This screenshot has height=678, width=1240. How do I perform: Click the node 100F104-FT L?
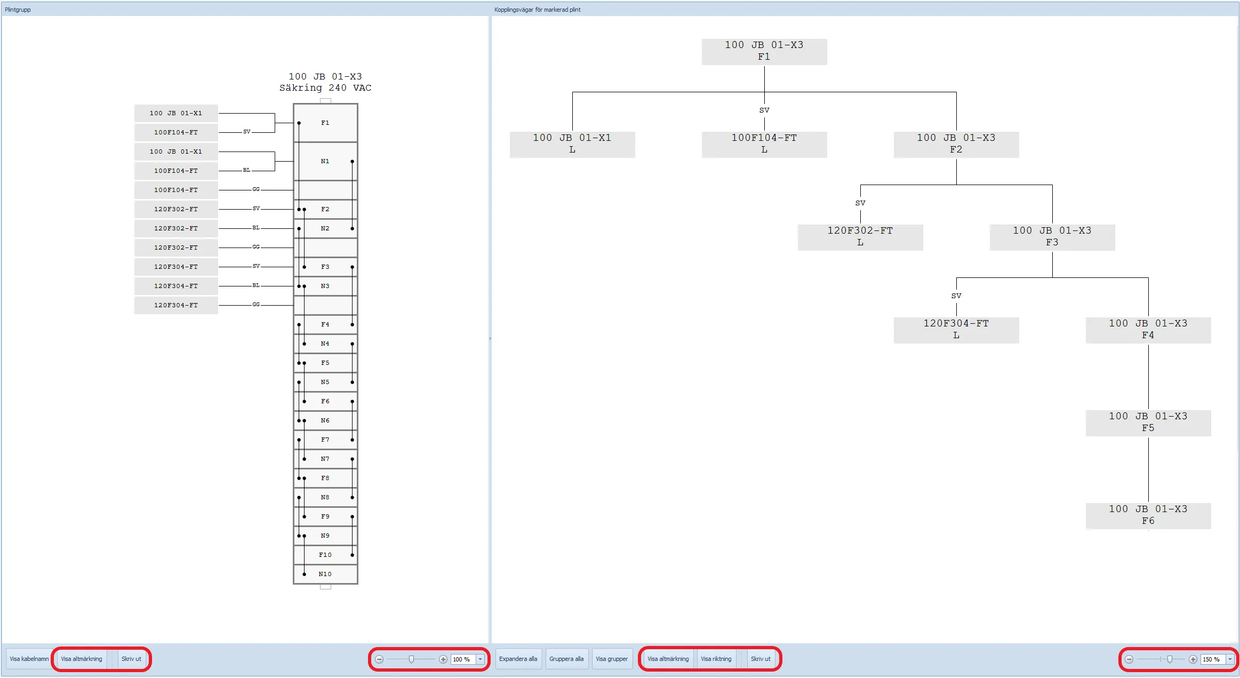pos(764,144)
